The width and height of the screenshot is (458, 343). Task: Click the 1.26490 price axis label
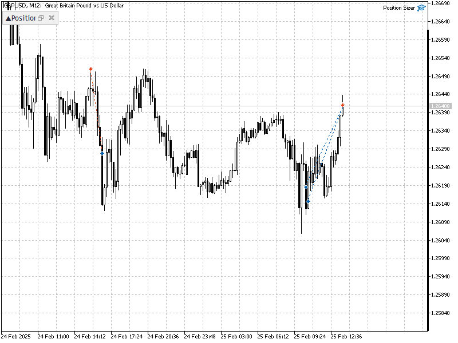[x=440, y=77]
